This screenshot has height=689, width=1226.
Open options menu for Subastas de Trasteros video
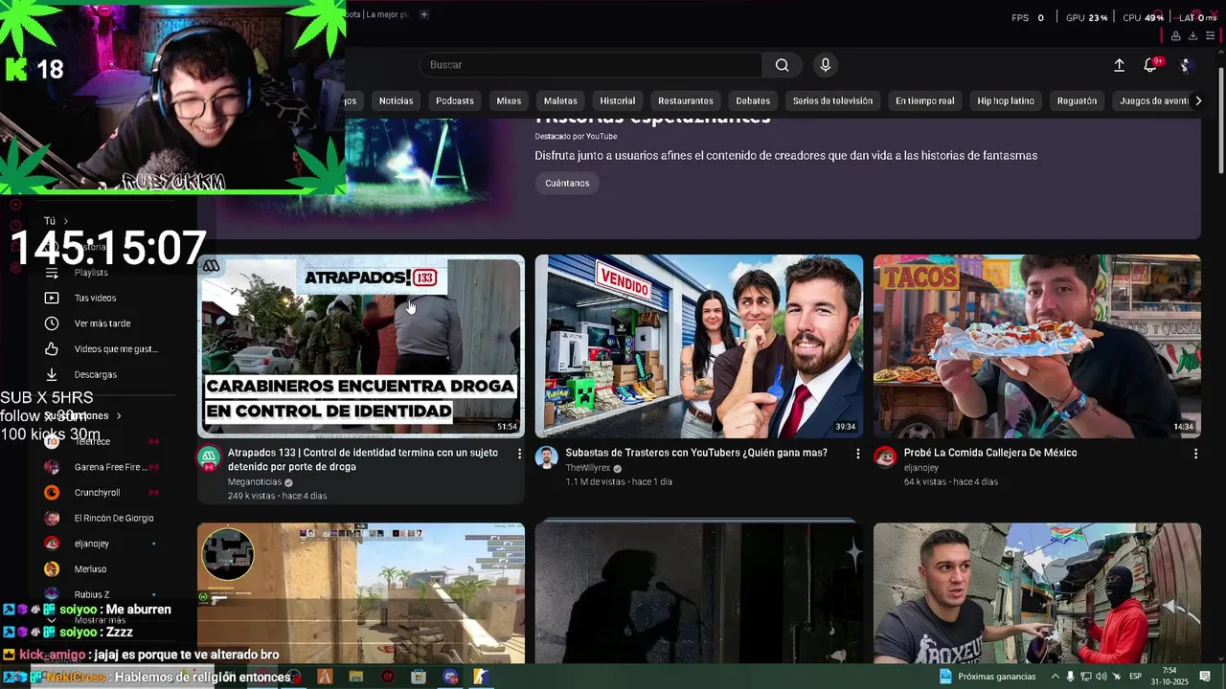pyautogui.click(x=858, y=454)
